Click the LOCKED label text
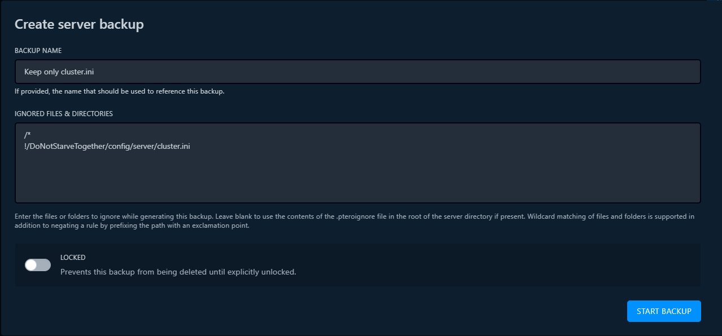 click(x=73, y=258)
